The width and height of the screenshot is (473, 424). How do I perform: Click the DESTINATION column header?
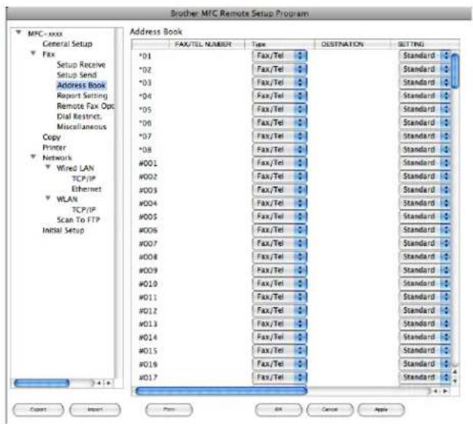[353, 44]
